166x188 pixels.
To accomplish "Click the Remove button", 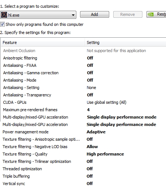I will [128, 14].
